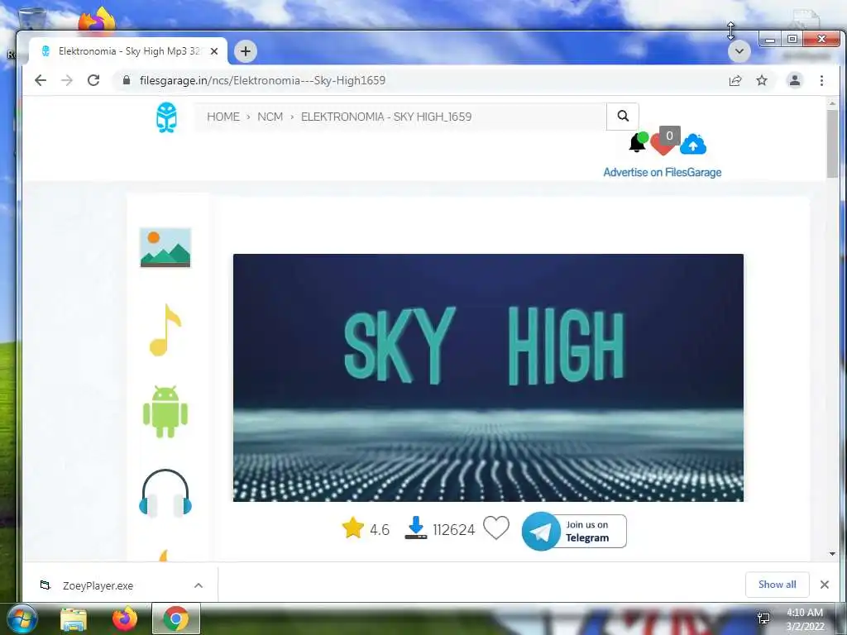Click the browser forward arrow
This screenshot has height=635, width=847.
click(66, 80)
